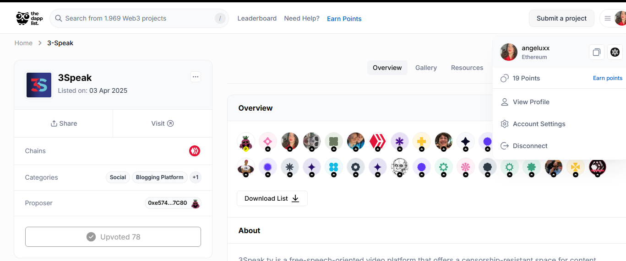Click the 3Speak project logo
Viewport: 626px width, 261px height.
(39, 85)
